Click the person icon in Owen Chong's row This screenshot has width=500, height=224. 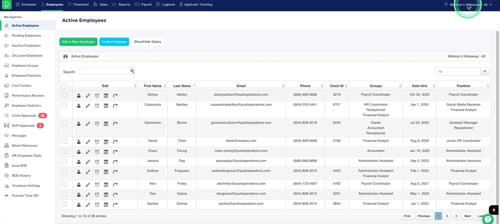(79, 152)
